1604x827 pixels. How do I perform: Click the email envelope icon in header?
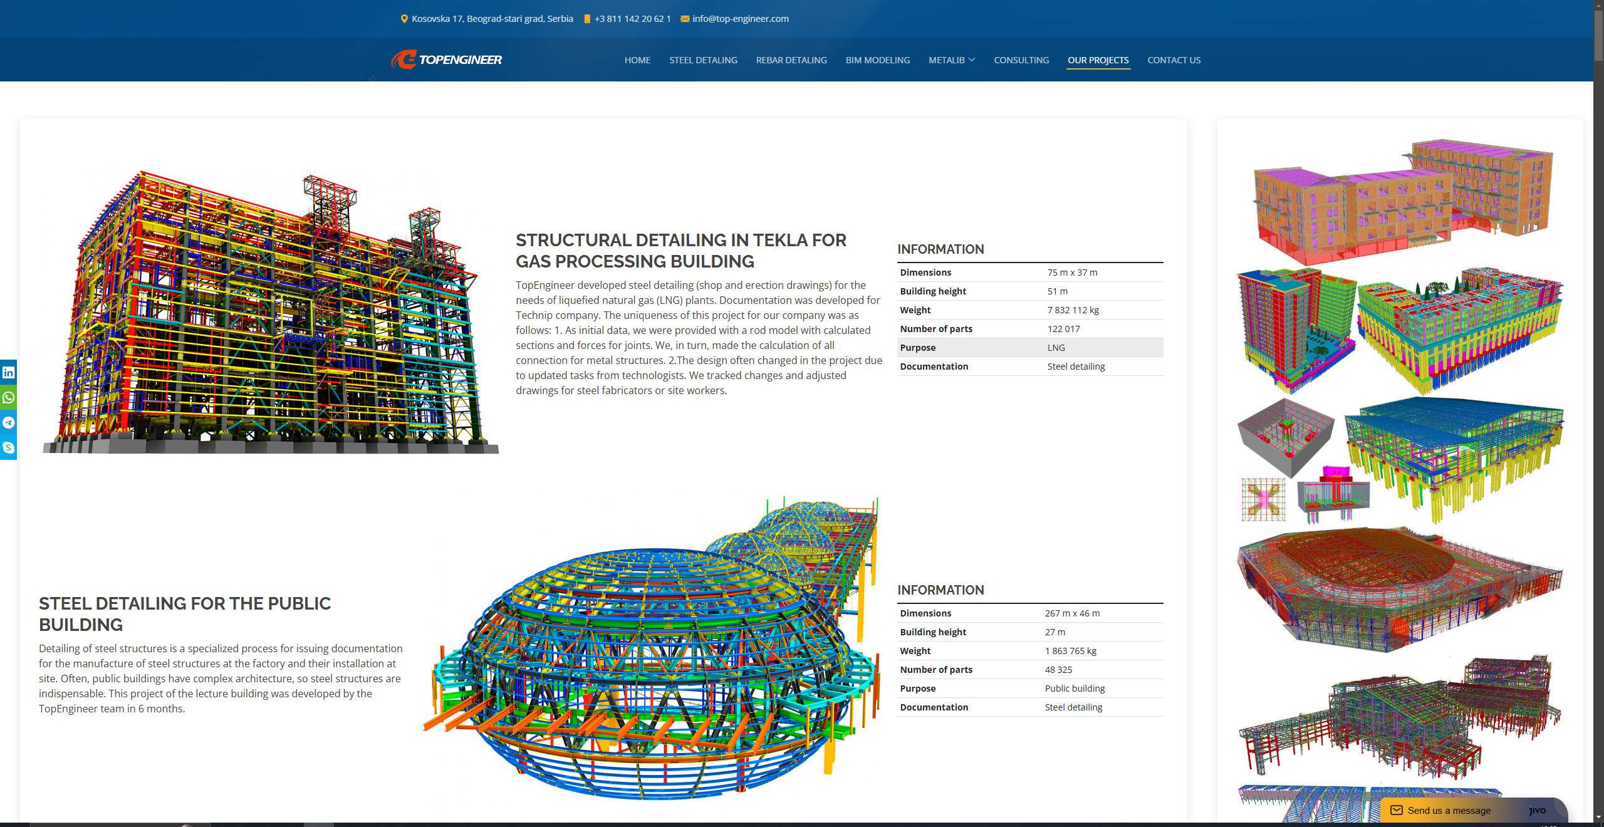pyautogui.click(x=685, y=19)
